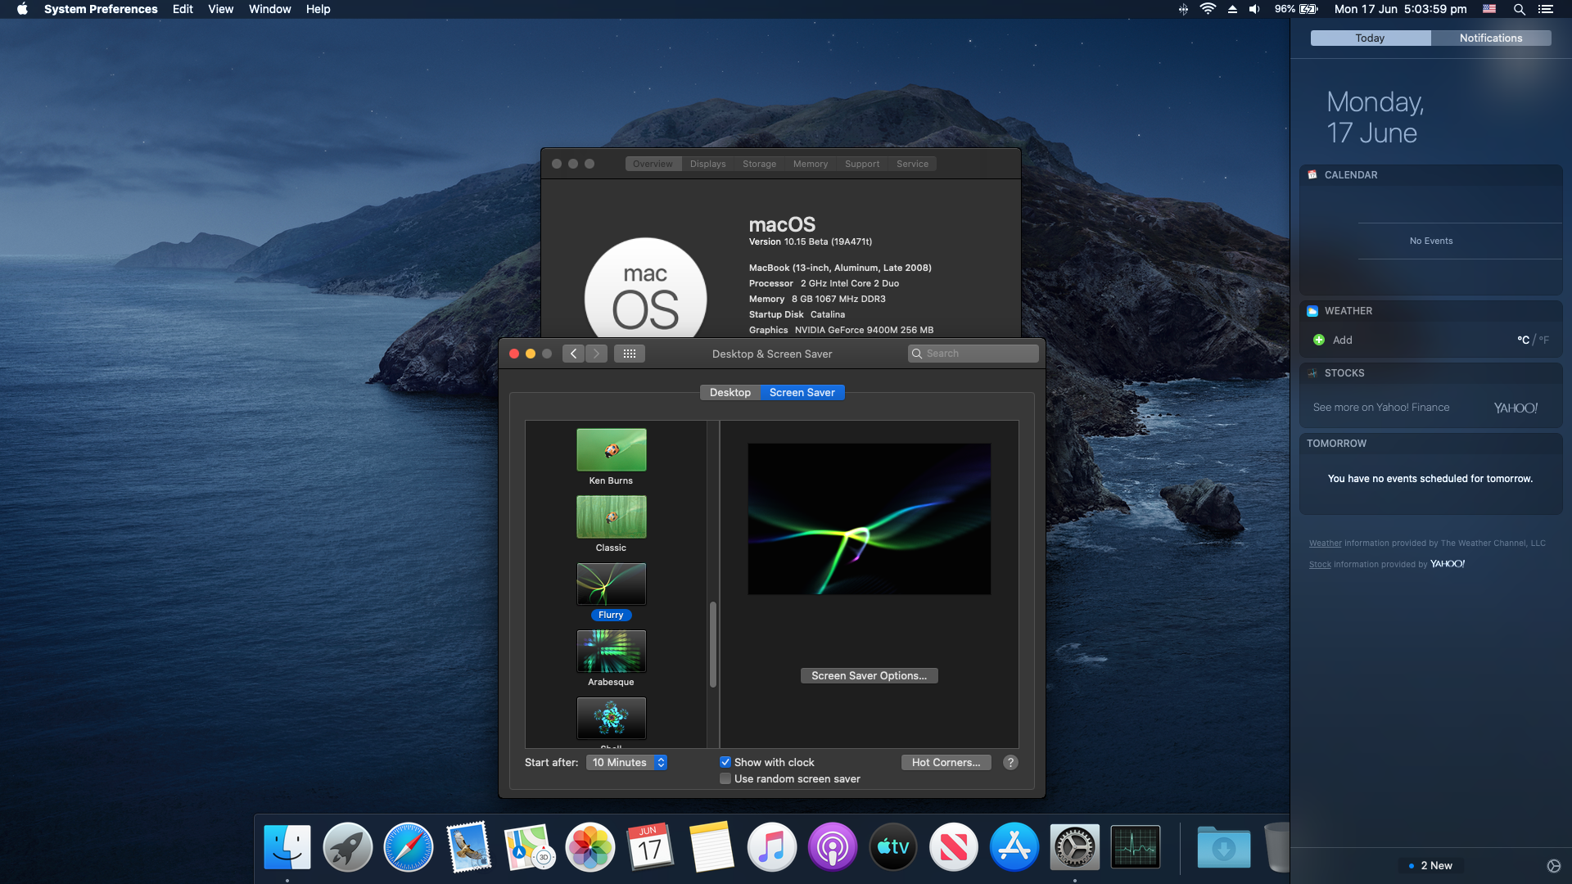This screenshot has height=884, width=1572.
Task: Open App Store in Dock
Action: click(1014, 847)
